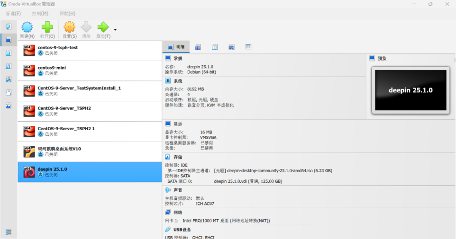
Task: Click the deepin 25.1.0.vdi disk entry
Action: 248,181
